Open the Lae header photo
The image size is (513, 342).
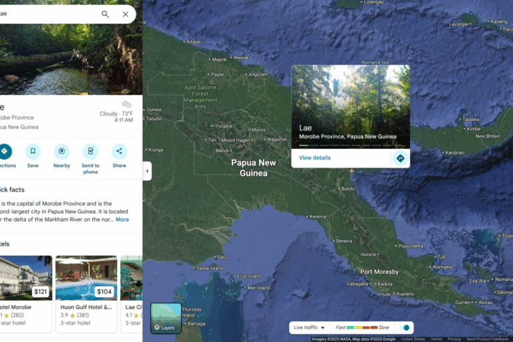[x=71, y=59]
